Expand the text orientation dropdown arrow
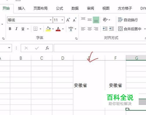The image size is (146, 115). (x=109, y=20)
